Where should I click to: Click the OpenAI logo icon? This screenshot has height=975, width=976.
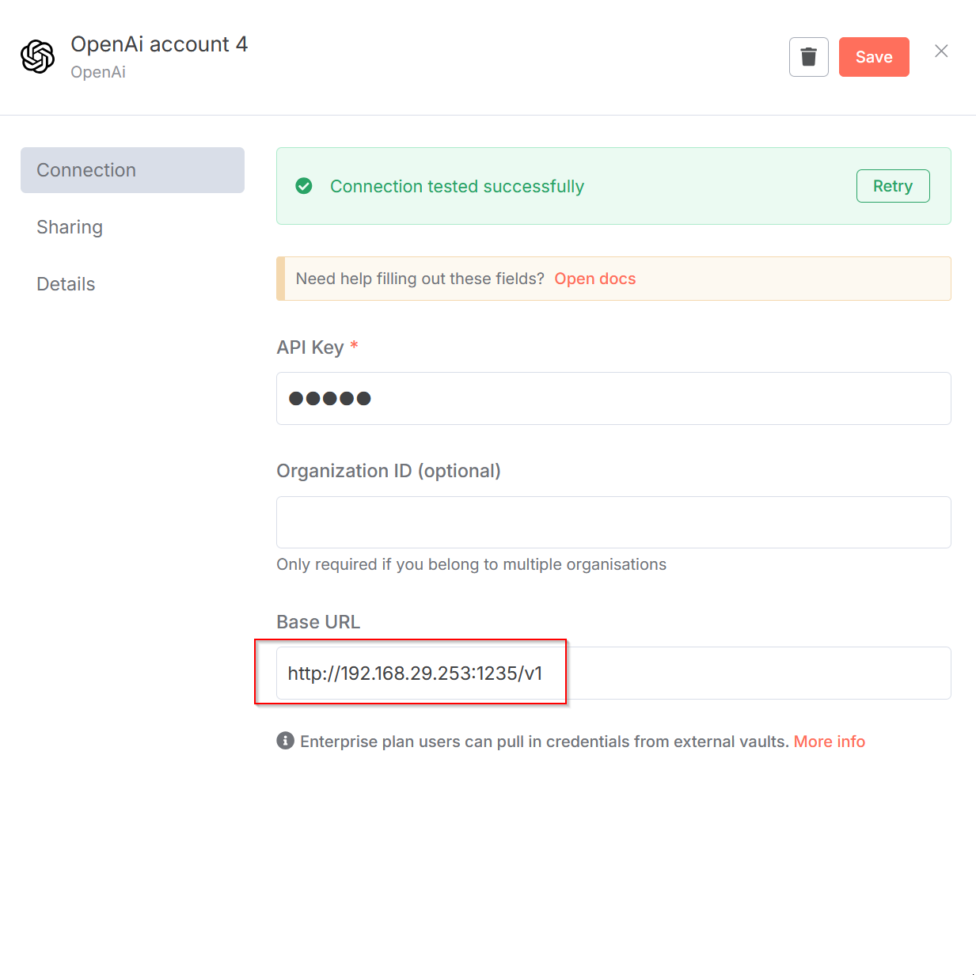click(x=38, y=56)
